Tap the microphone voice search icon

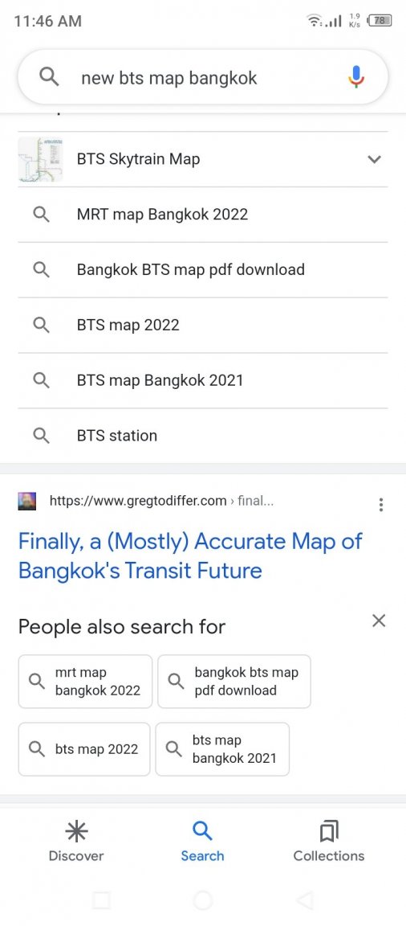[x=355, y=77]
